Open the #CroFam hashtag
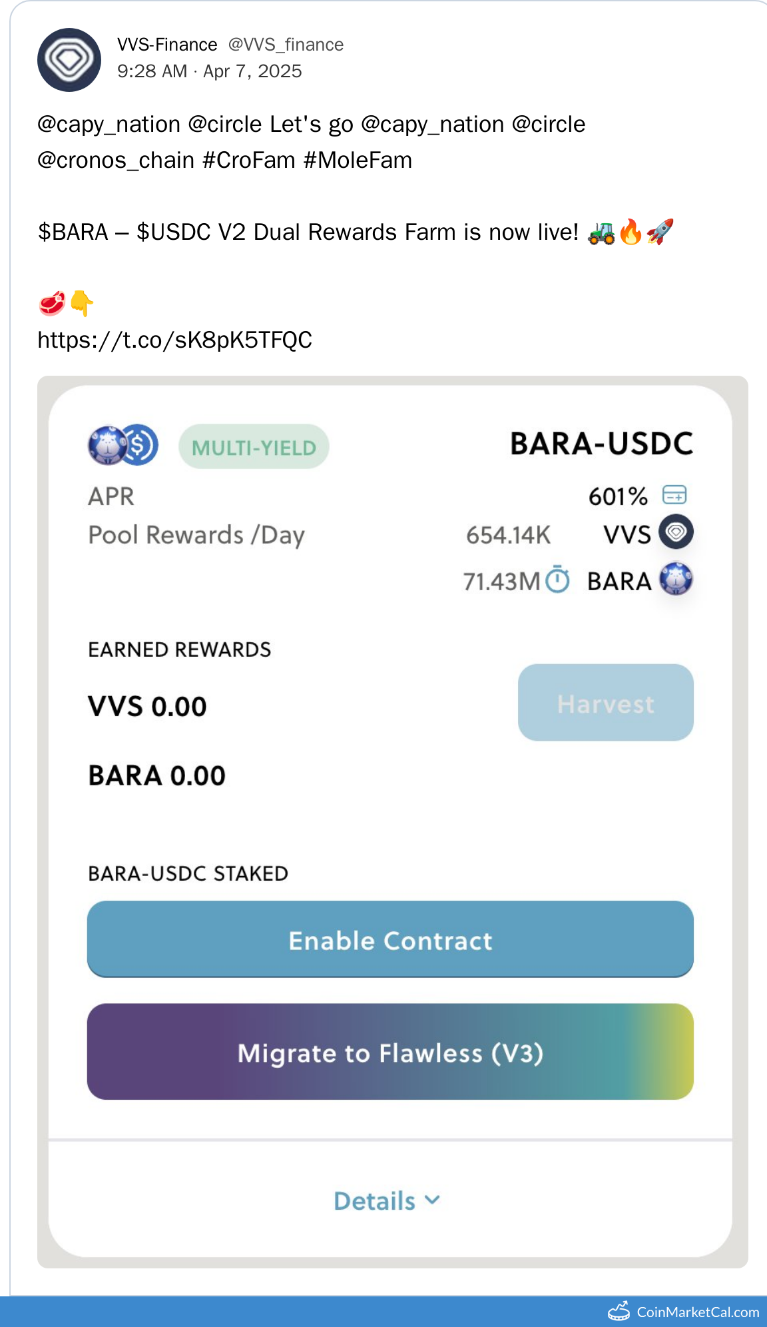This screenshot has height=1327, width=767. tap(248, 161)
